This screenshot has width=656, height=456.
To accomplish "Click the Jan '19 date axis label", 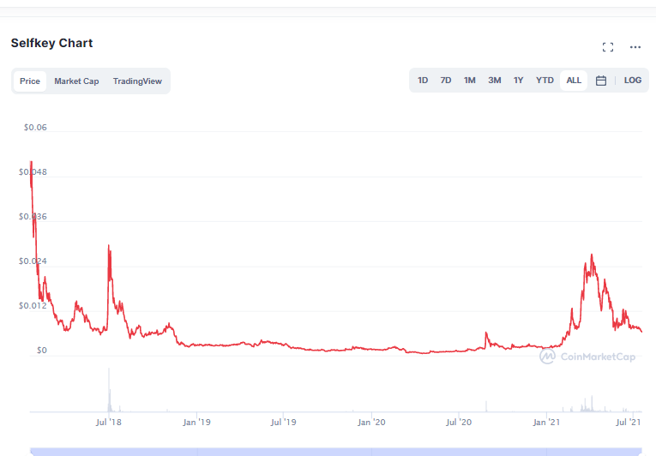I will point(196,422).
